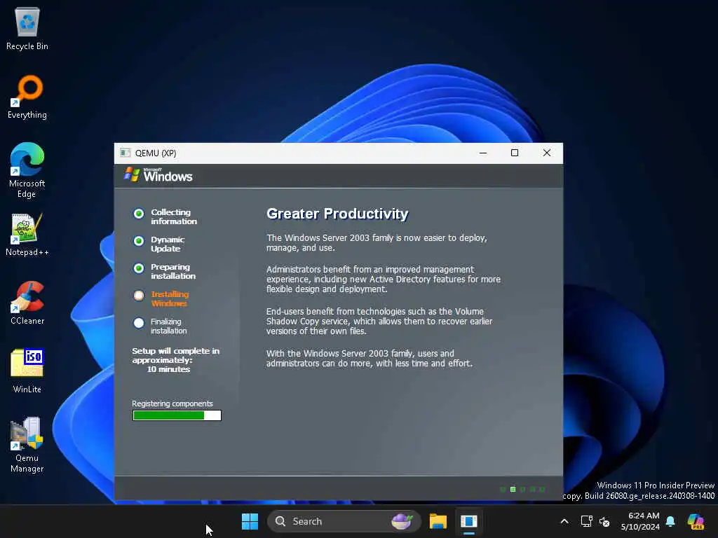Image resolution: width=718 pixels, height=538 pixels.
Task: Click the Volume Shadow Copy paragraph
Action: coord(379,321)
